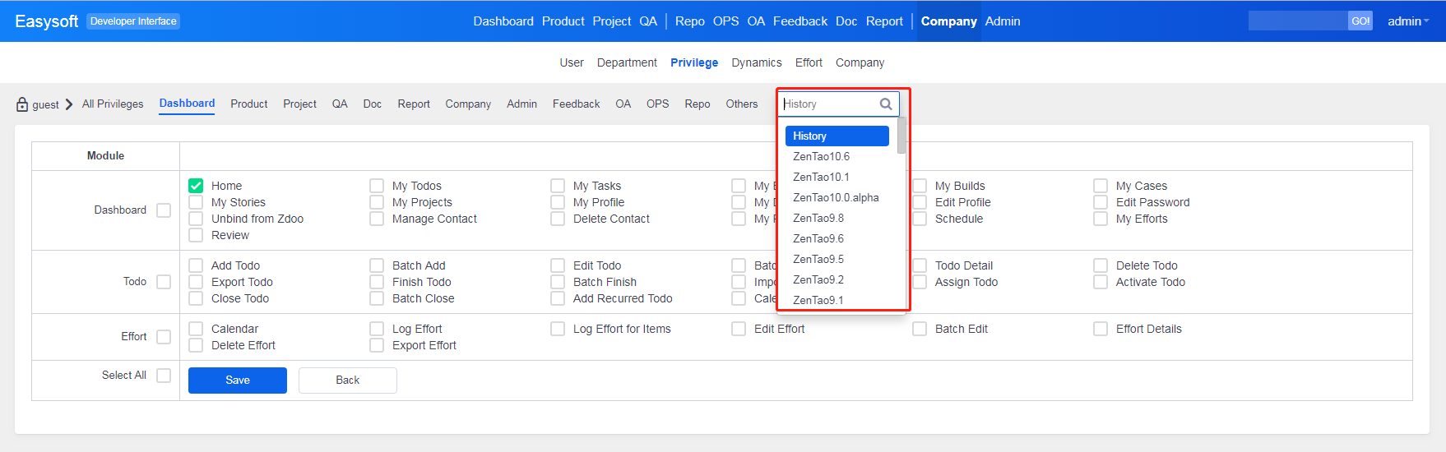
Task: Pick ZenTao10.0.alpha from the dropdown list
Action: pyautogui.click(x=836, y=197)
